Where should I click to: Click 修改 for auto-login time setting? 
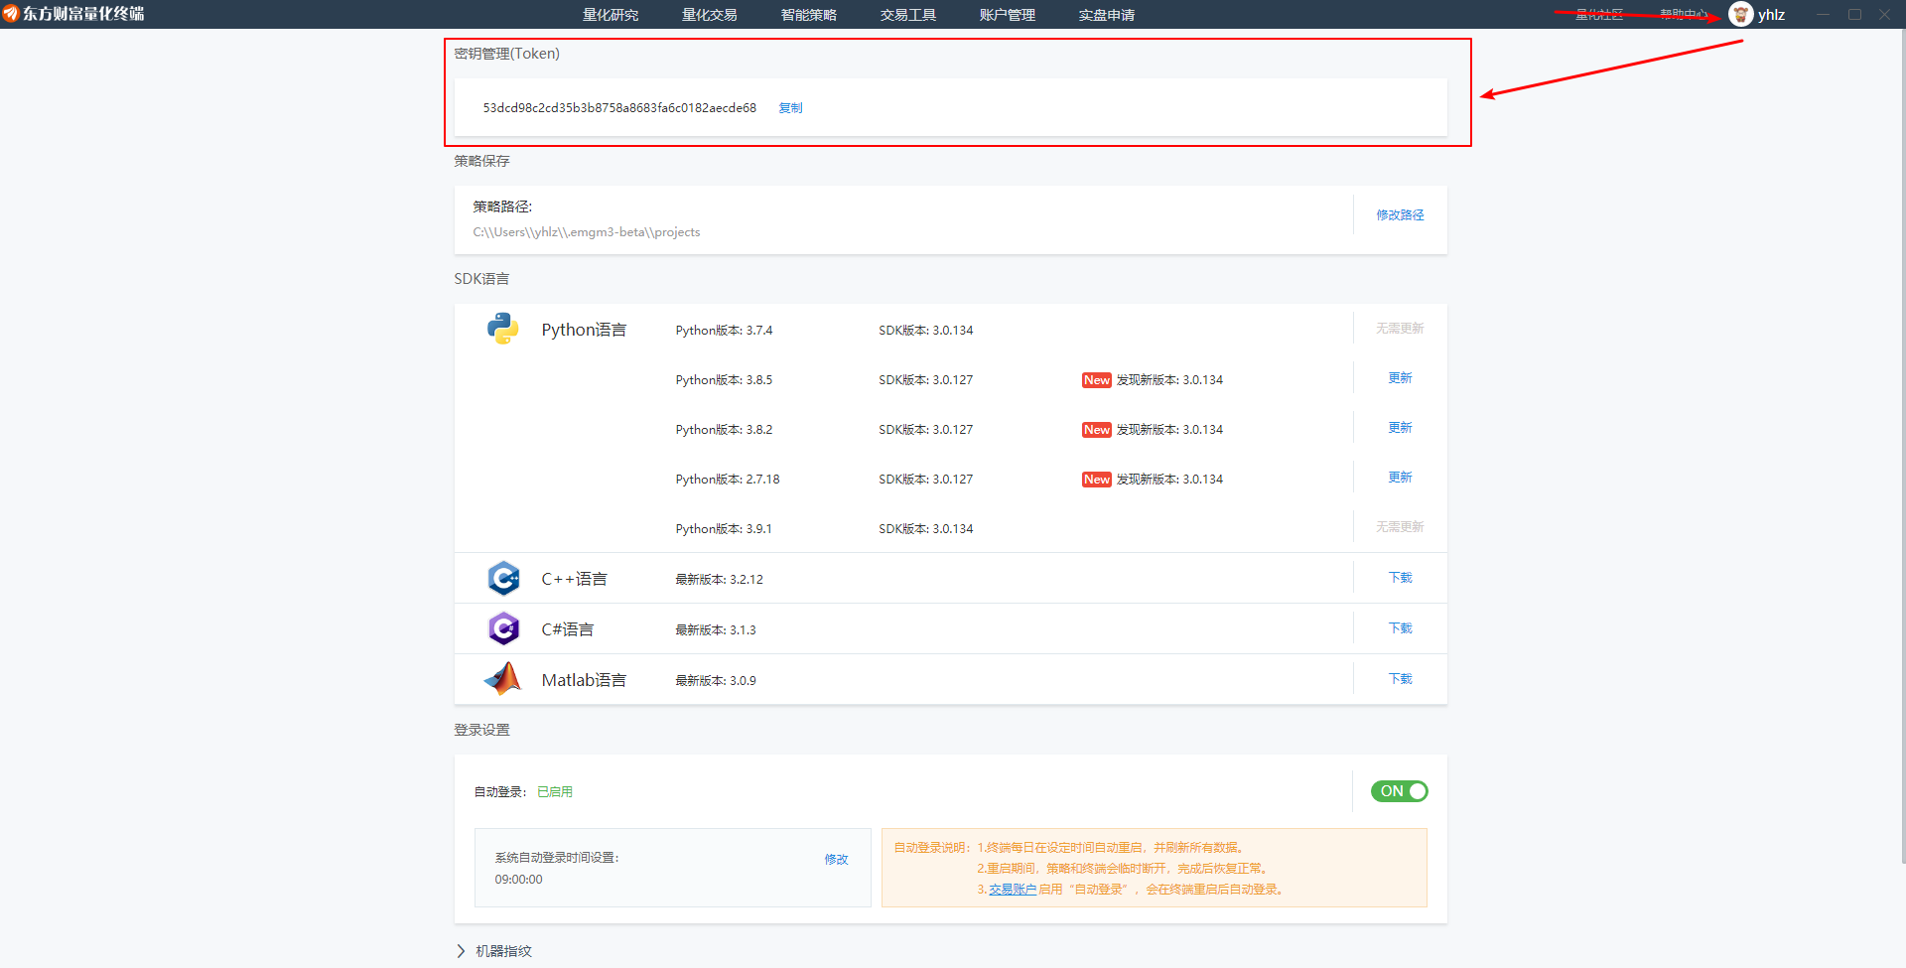tap(837, 860)
